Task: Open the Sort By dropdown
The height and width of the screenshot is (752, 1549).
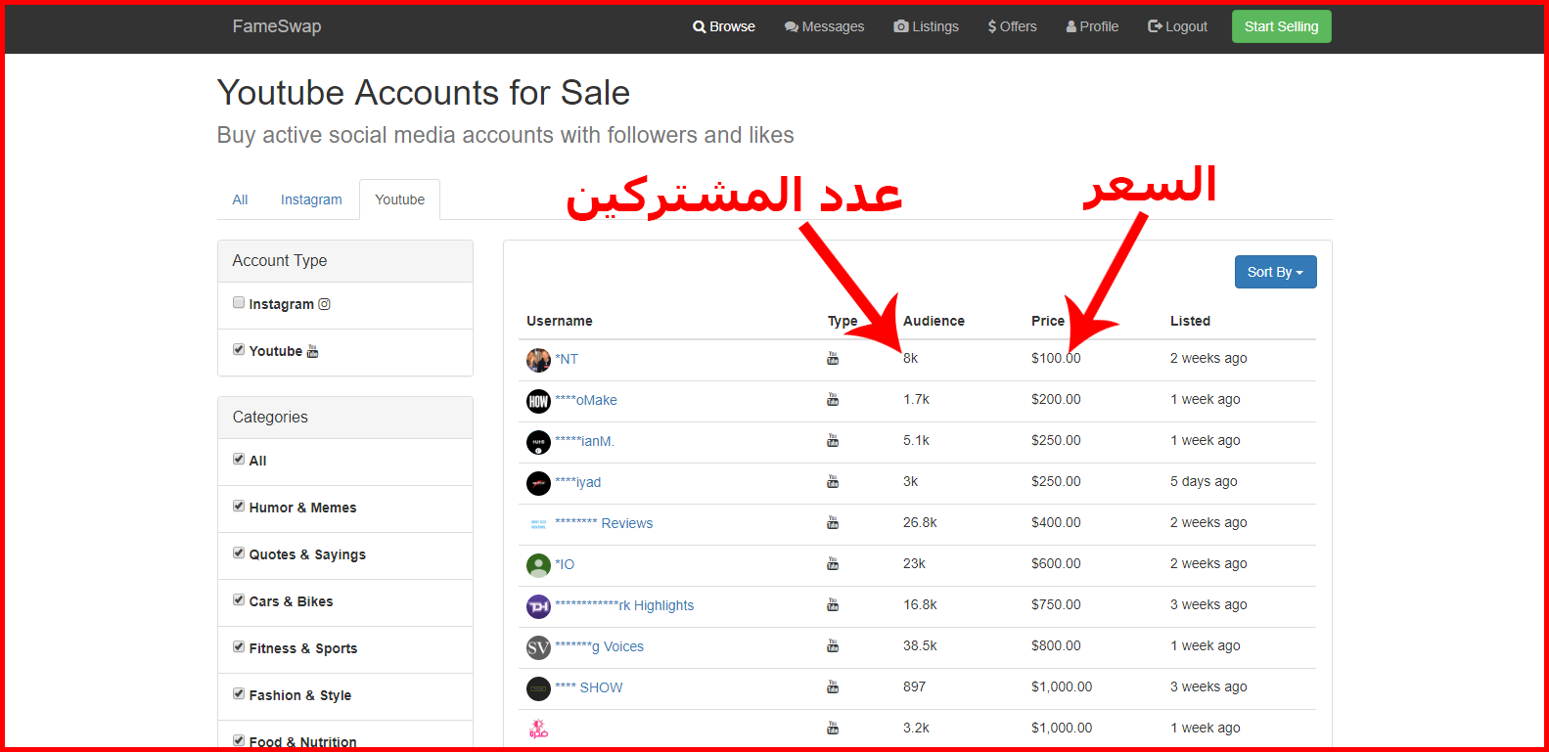Action: click(1275, 272)
